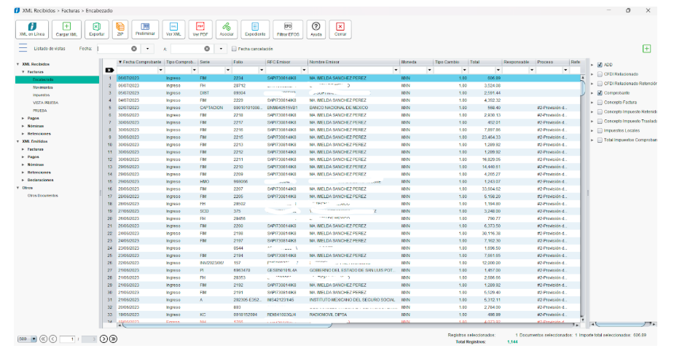This screenshot has width=674, height=356.
Task: Uncheck the ADD column group checkbox
Action: [x=600, y=65]
